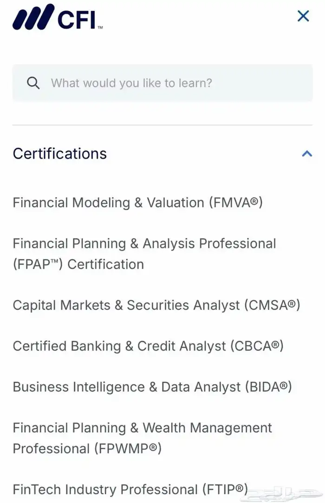Viewport: 325px width, 503px height.
Task: Close the menu with the X icon
Action: tap(303, 16)
